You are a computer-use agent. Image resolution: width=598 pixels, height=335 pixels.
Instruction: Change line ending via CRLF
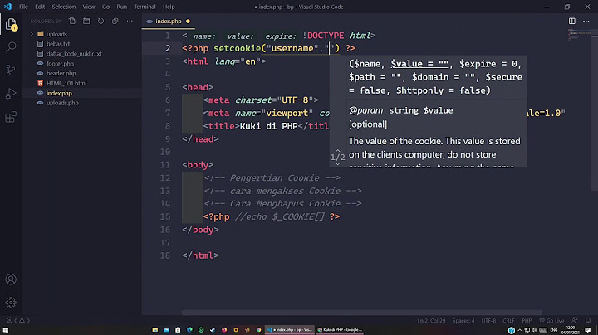pos(508,321)
